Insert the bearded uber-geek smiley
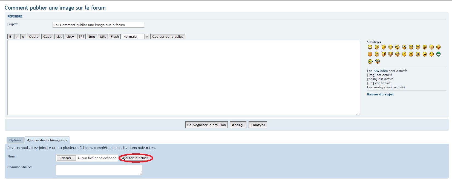This screenshot has height=184, width=452. pos(378,62)
